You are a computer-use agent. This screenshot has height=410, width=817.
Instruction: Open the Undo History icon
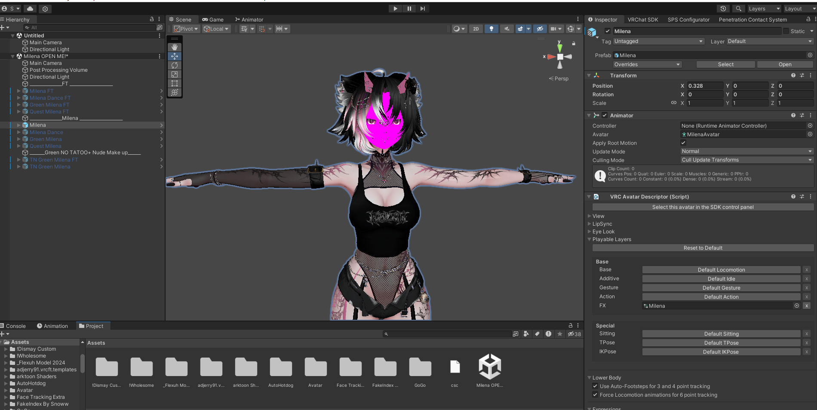tap(723, 9)
